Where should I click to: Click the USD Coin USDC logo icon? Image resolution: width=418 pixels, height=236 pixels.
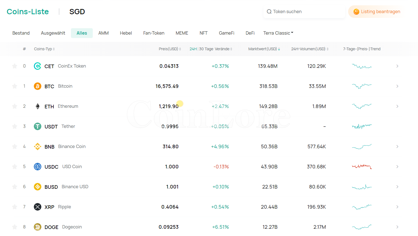point(37,167)
